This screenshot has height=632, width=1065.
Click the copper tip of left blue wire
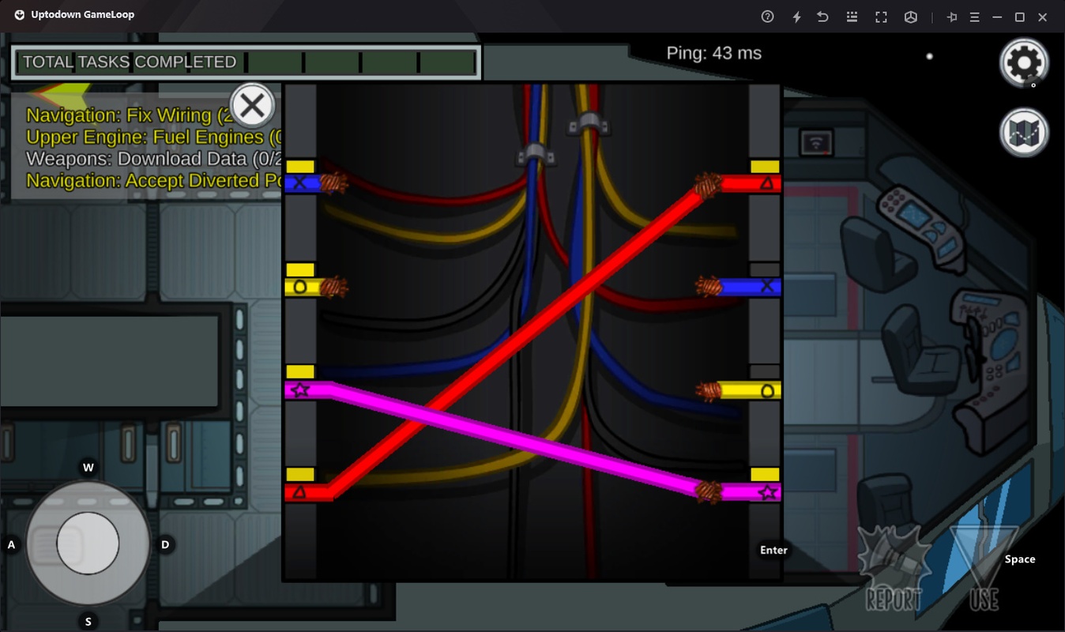tap(334, 183)
